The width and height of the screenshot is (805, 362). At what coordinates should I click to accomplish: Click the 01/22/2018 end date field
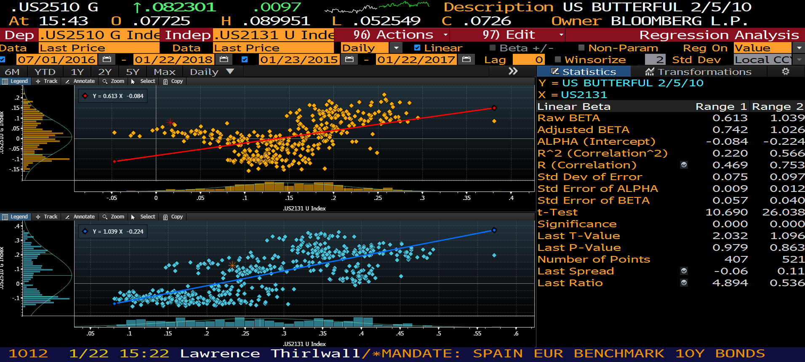pyautogui.click(x=173, y=60)
